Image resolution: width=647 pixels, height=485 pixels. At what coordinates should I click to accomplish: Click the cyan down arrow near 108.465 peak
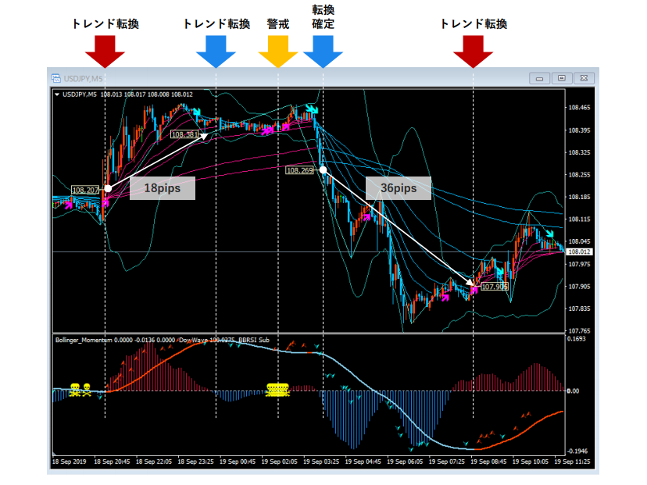[x=313, y=109]
